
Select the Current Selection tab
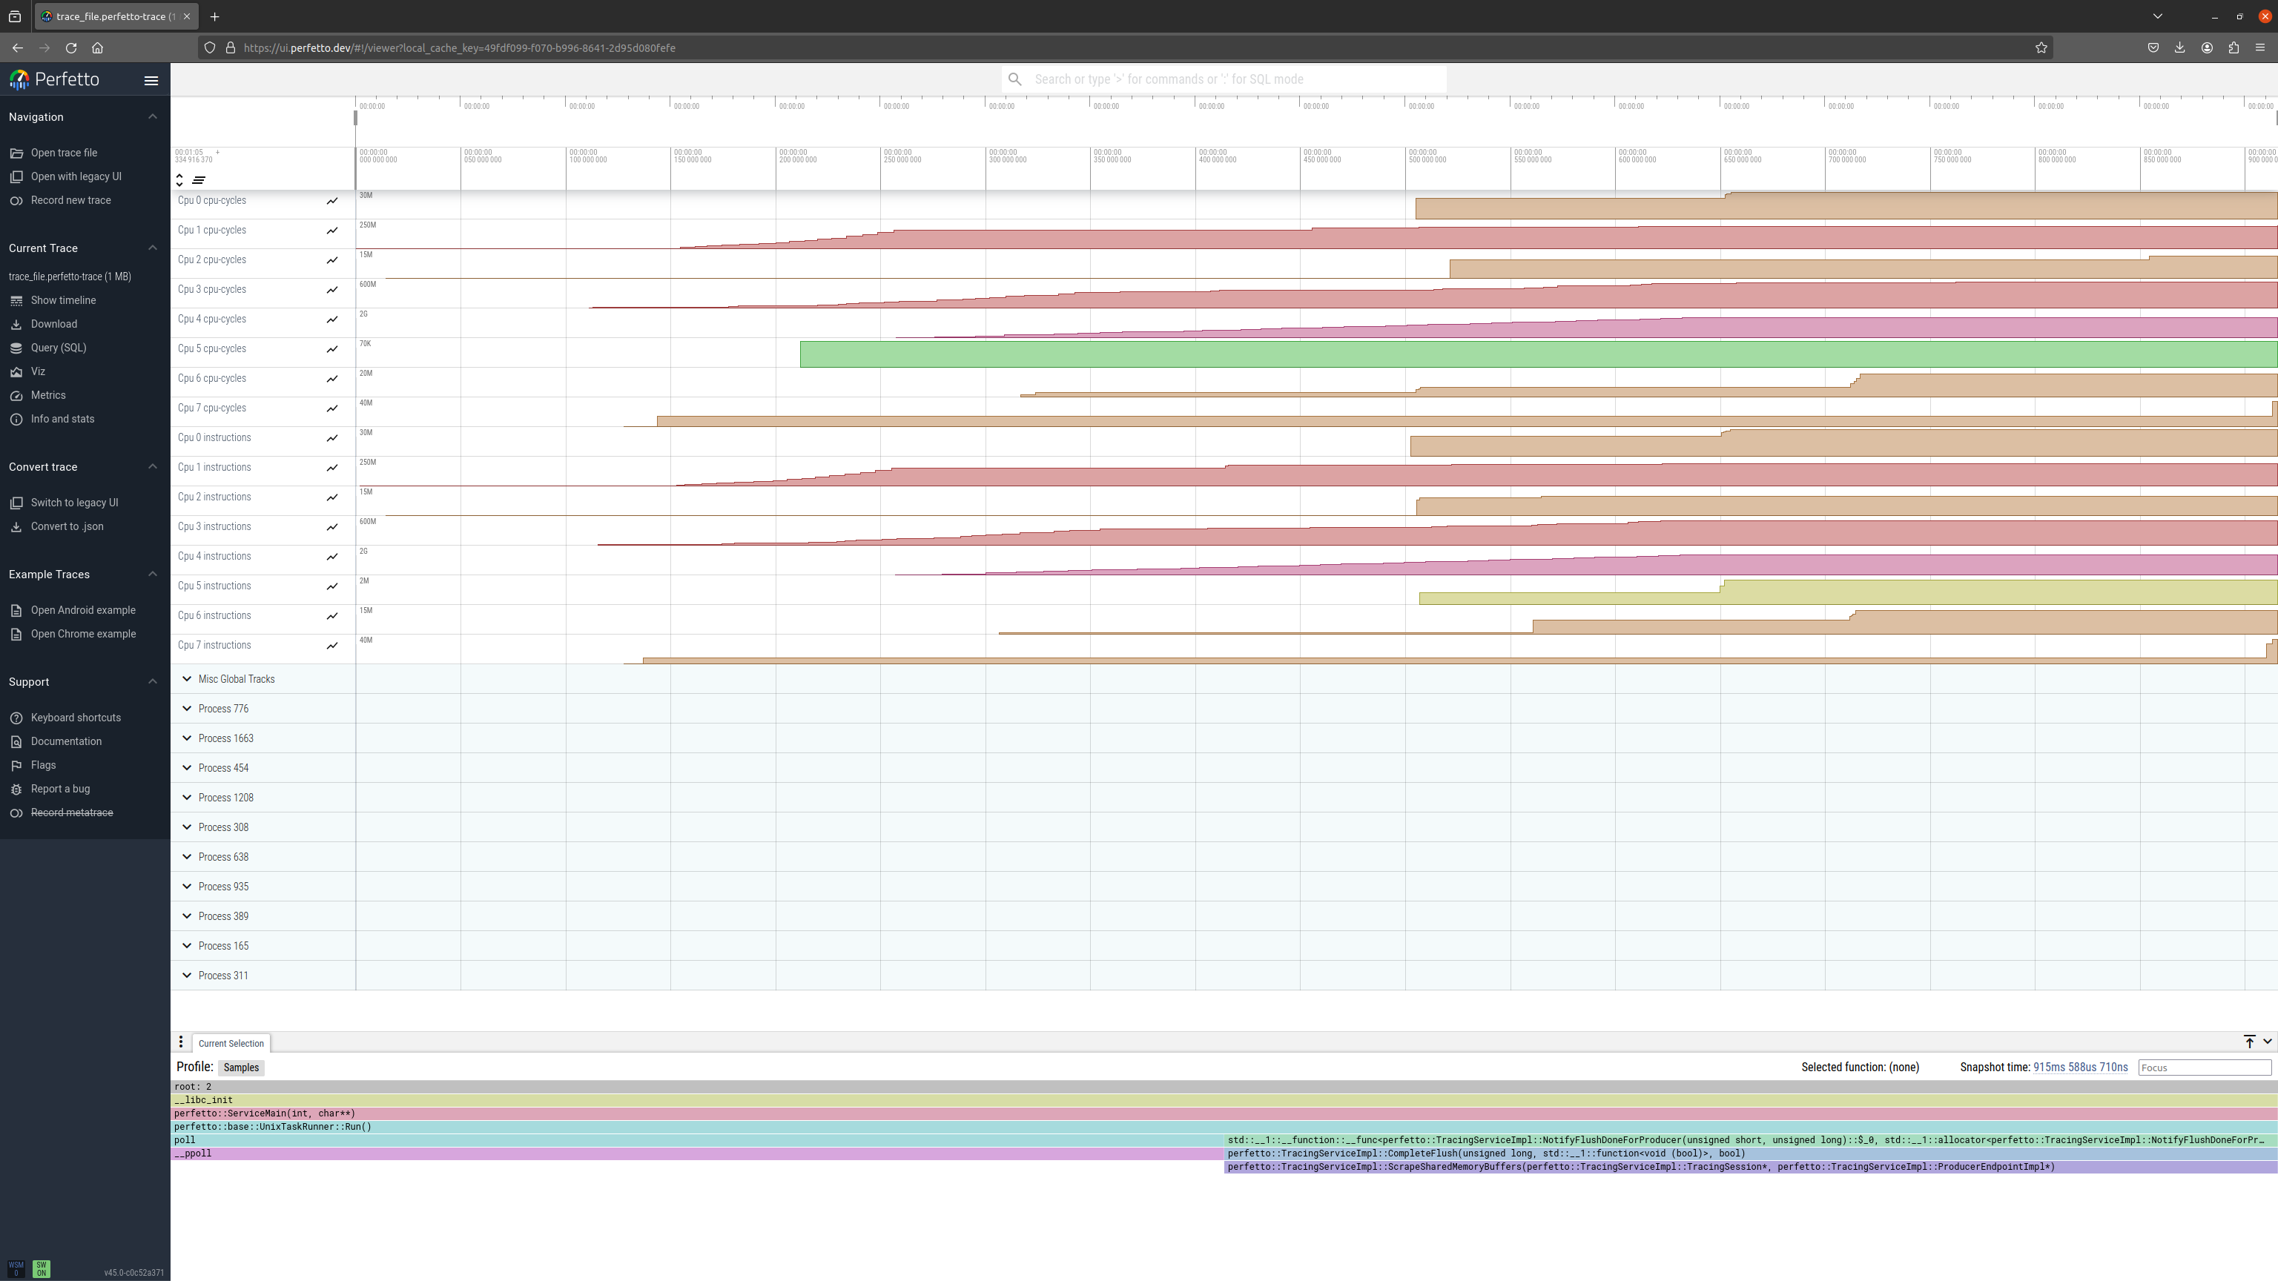tap(231, 1043)
